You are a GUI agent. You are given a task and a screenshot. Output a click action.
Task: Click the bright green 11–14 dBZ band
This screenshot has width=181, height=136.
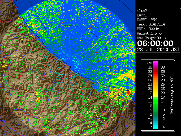(x=156, y=101)
